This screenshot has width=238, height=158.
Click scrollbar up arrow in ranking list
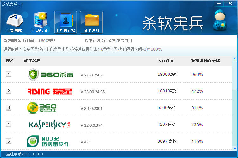coord(235,58)
